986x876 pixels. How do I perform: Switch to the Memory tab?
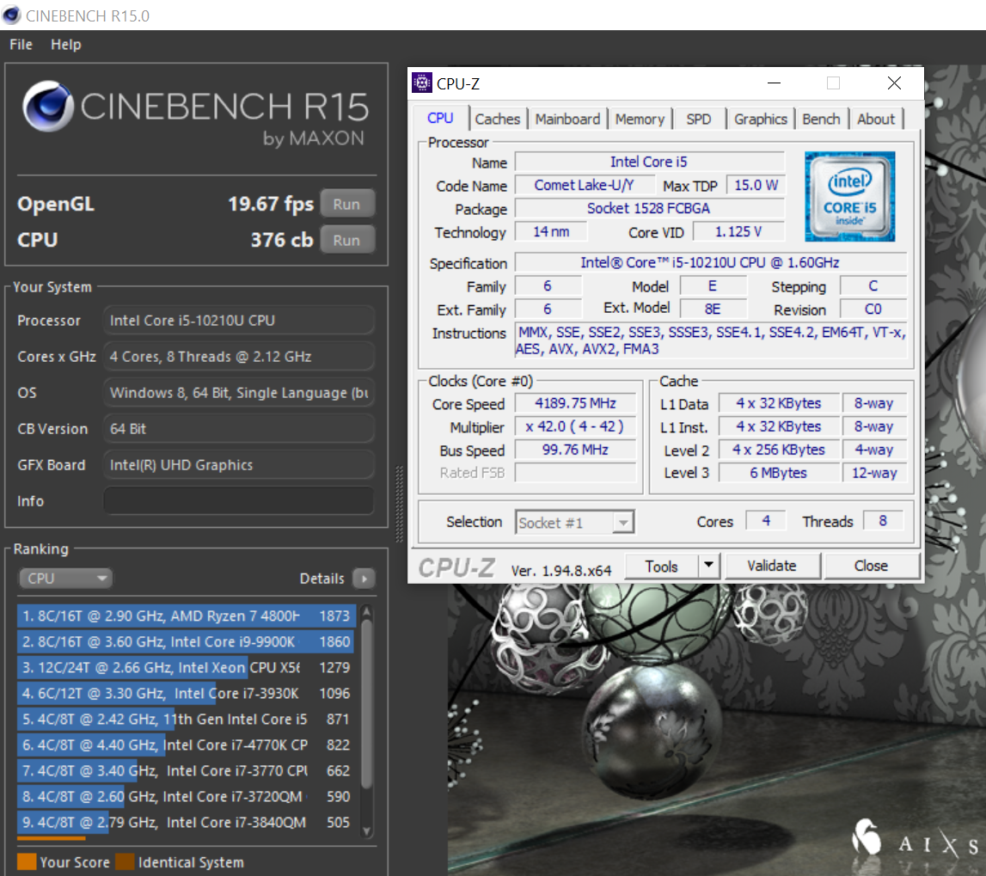(640, 119)
